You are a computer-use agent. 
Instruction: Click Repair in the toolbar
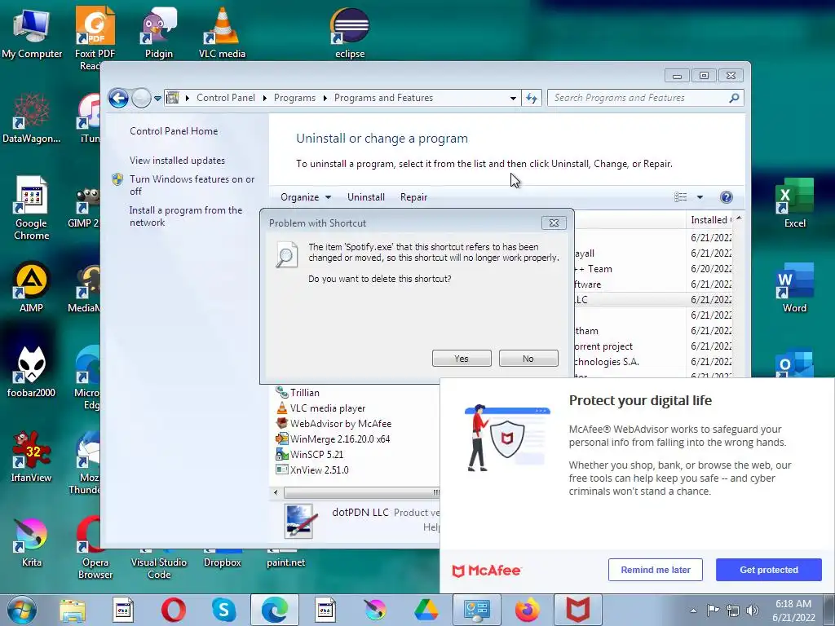(x=413, y=197)
